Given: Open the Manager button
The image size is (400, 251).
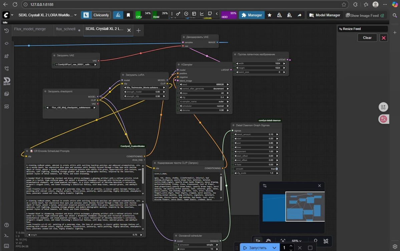Looking at the screenshot, I should pyautogui.click(x=252, y=15).
